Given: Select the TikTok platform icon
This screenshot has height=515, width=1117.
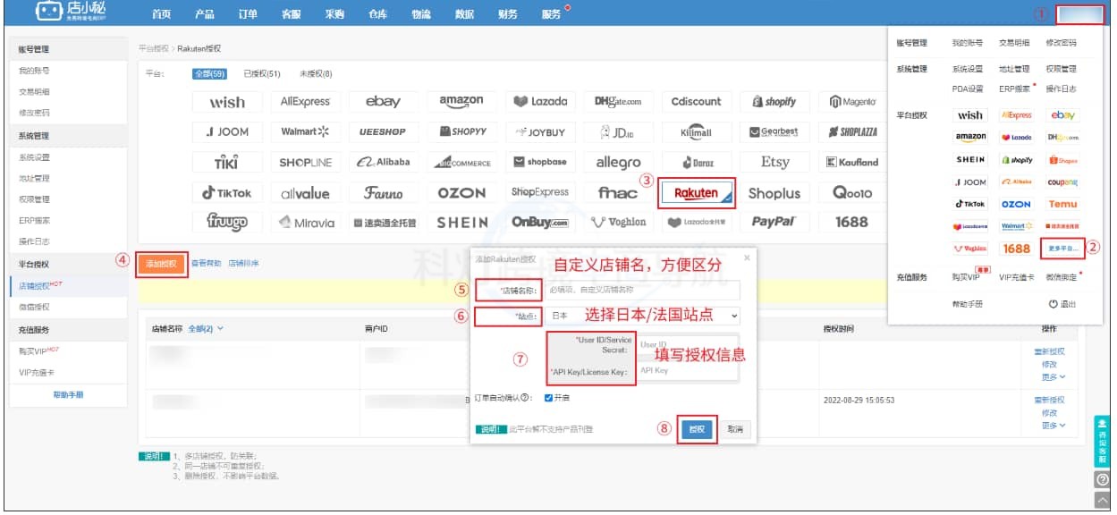Looking at the screenshot, I should [226, 192].
